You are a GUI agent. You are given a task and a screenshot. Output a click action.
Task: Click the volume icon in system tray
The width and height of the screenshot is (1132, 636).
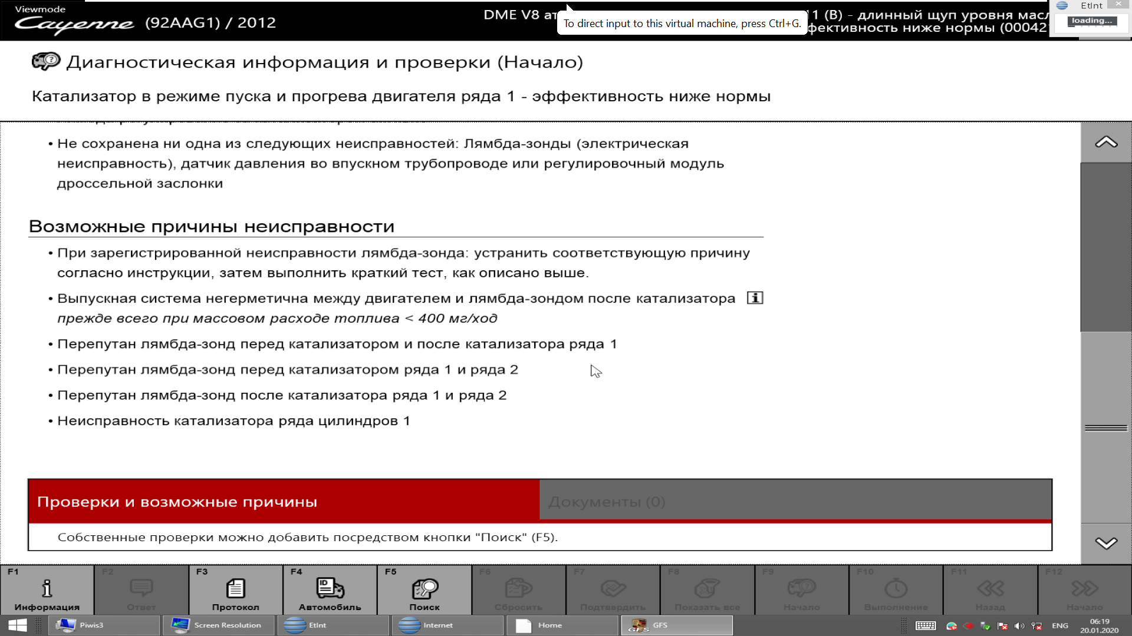1019,625
